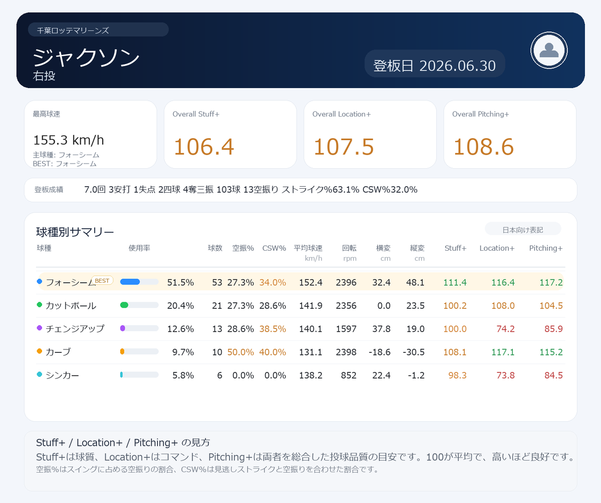The width and height of the screenshot is (601, 503).
Task: Click the Stuff+ / Location+ / Pitching+ の見方 heading
Action: point(123,442)
